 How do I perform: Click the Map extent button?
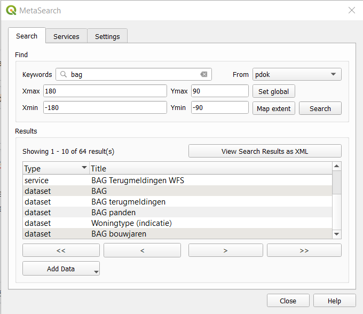coord(274,108)
